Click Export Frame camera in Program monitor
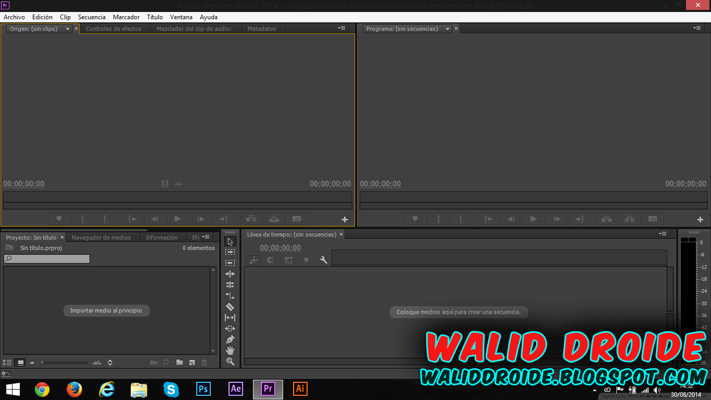 click(653, 219)
